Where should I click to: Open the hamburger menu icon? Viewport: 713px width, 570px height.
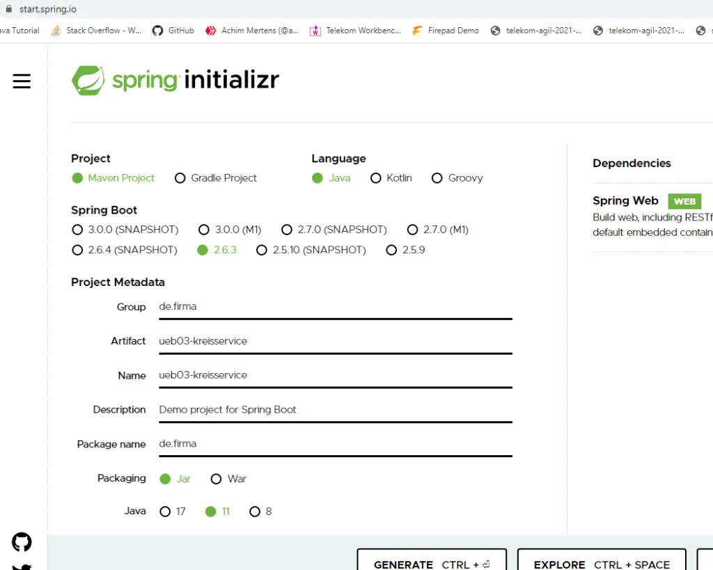coord(22,81)
